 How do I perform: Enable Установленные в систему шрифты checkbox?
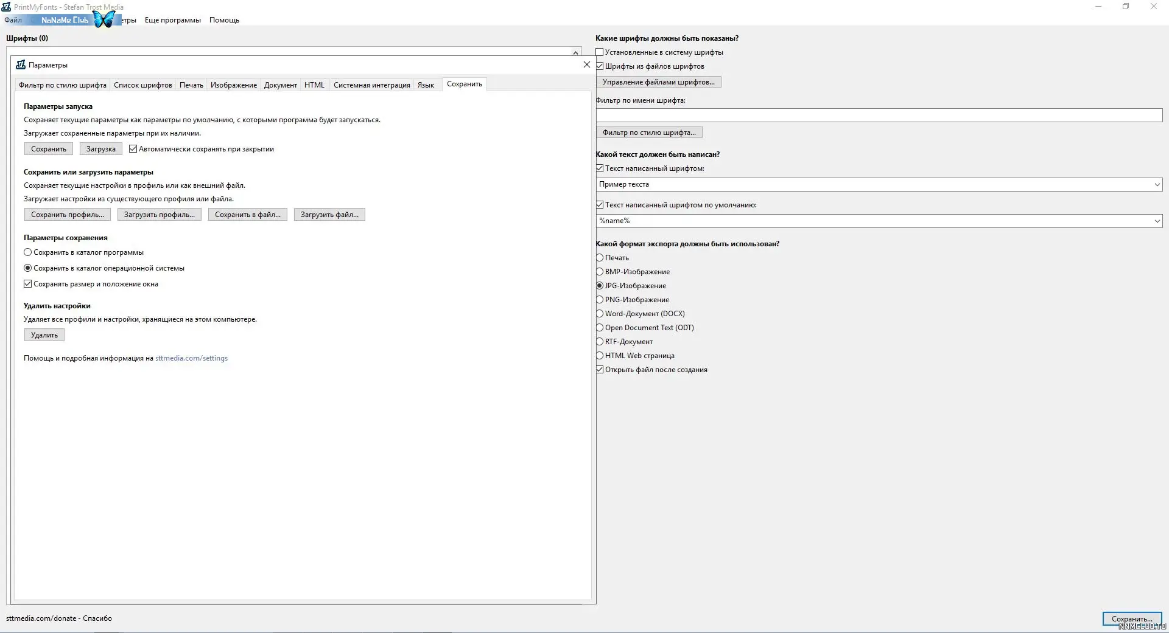[x=600, y=52]
